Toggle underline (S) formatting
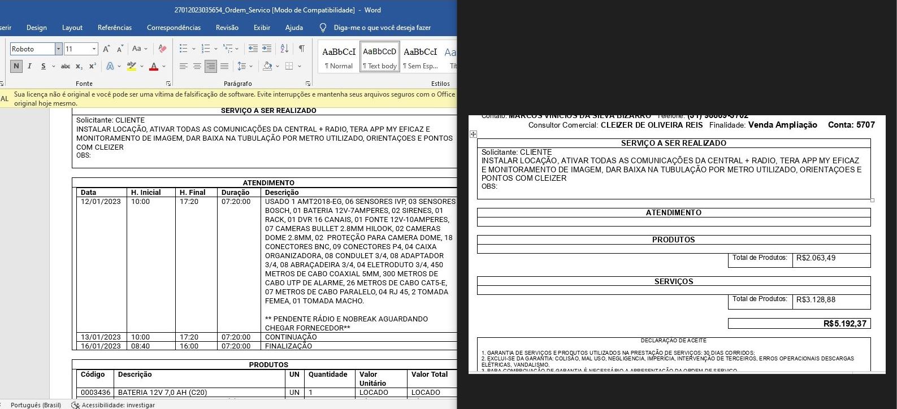The height and width of the screenshot is (409, 897). (x=43, y=66)
